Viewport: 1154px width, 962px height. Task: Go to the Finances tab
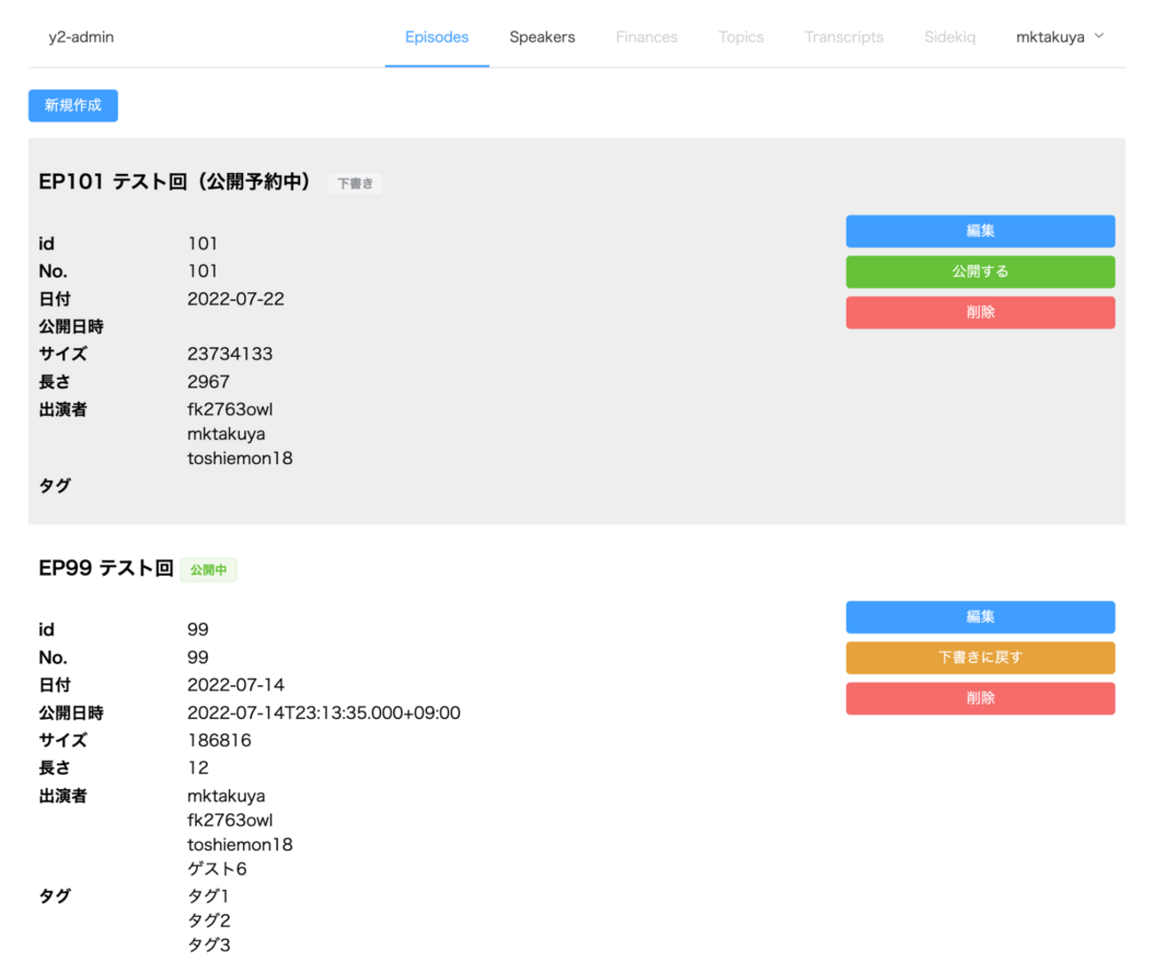(646, 37)
